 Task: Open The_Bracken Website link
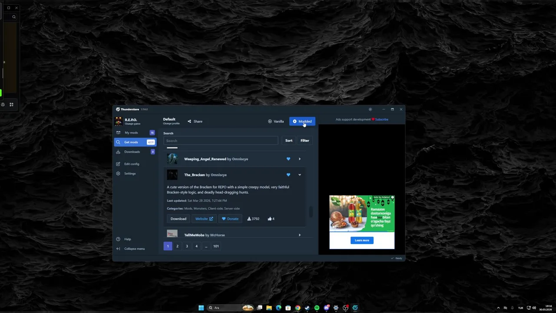coord(204,219)
